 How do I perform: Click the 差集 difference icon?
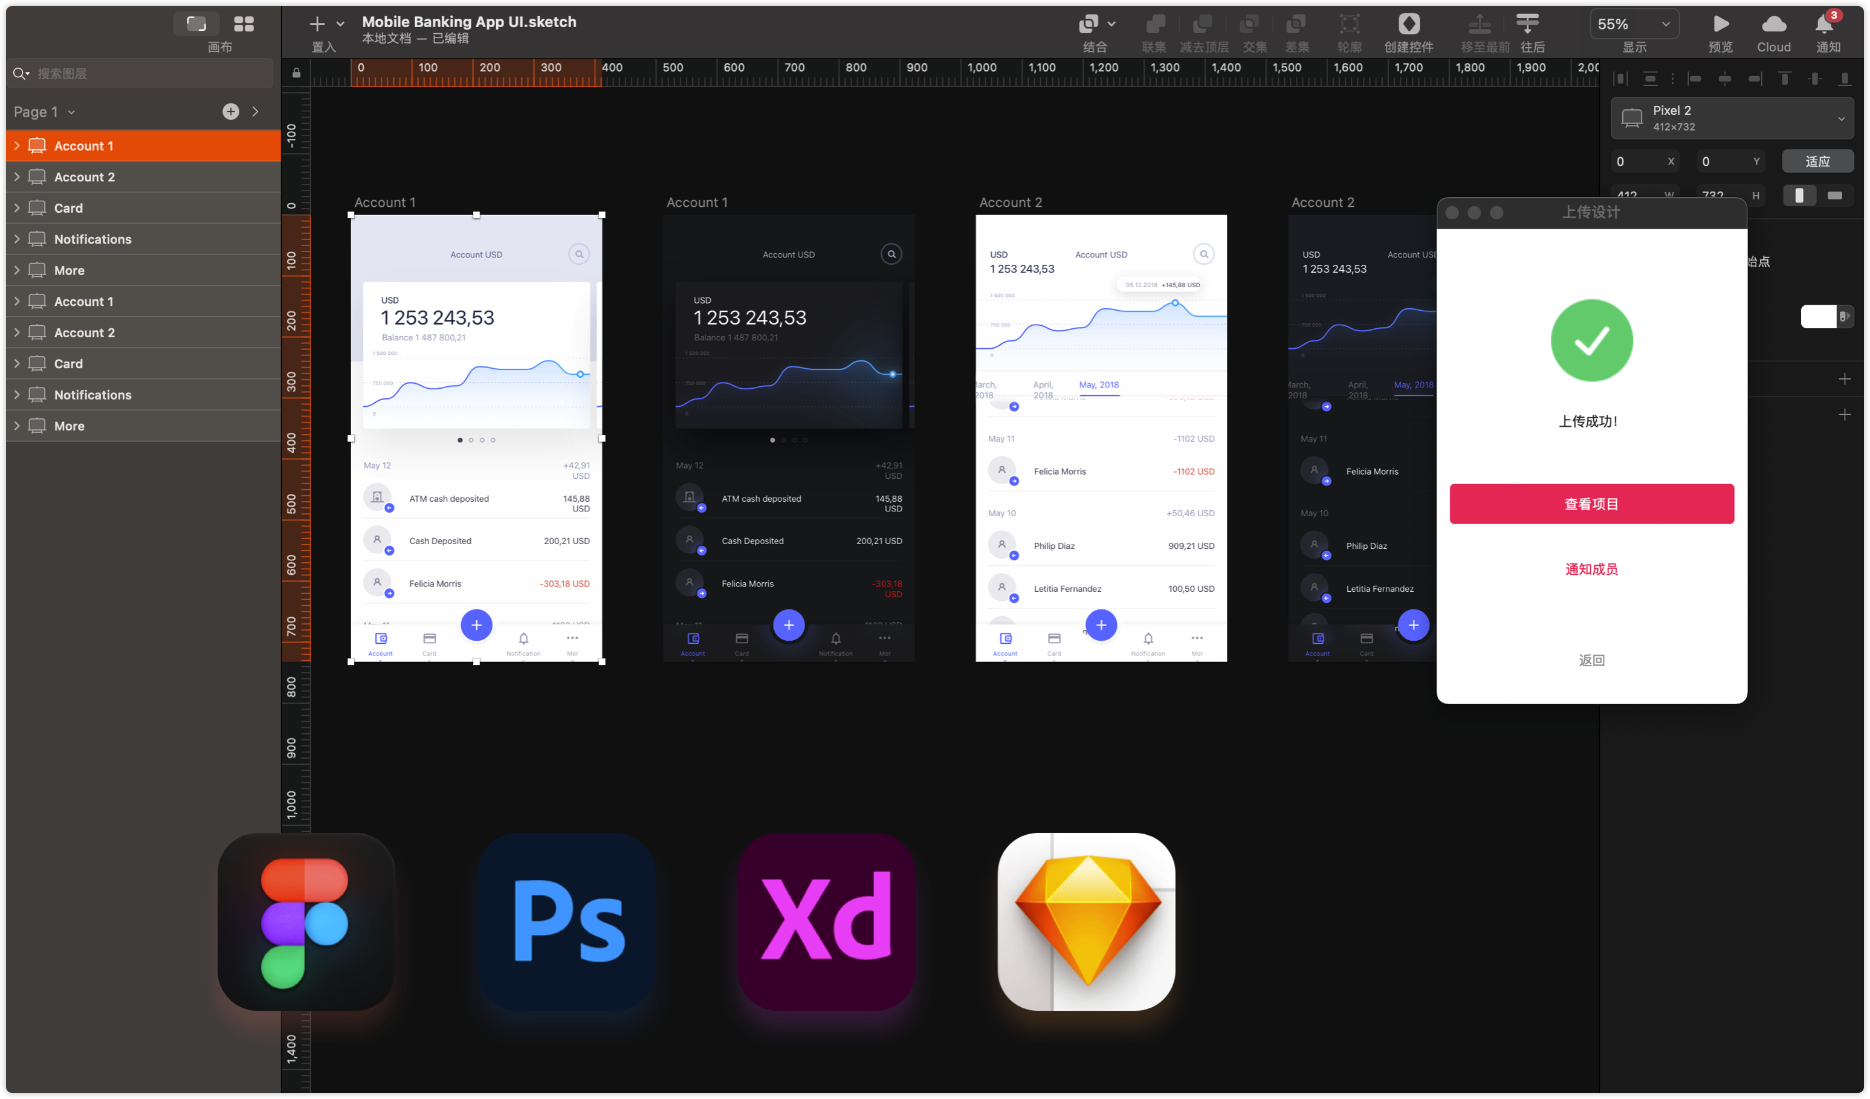(x=1296, y=24)
